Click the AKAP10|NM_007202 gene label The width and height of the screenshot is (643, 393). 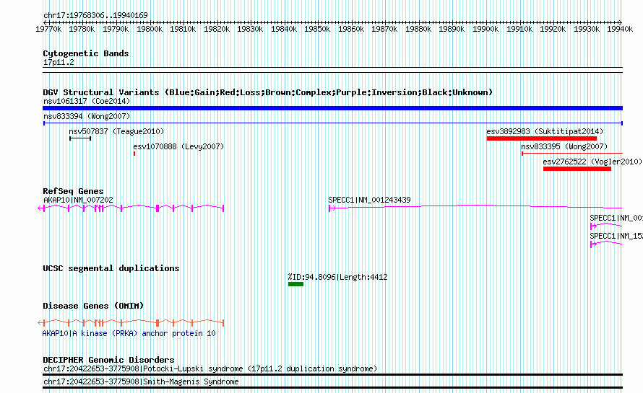click(x=78, y=200)
